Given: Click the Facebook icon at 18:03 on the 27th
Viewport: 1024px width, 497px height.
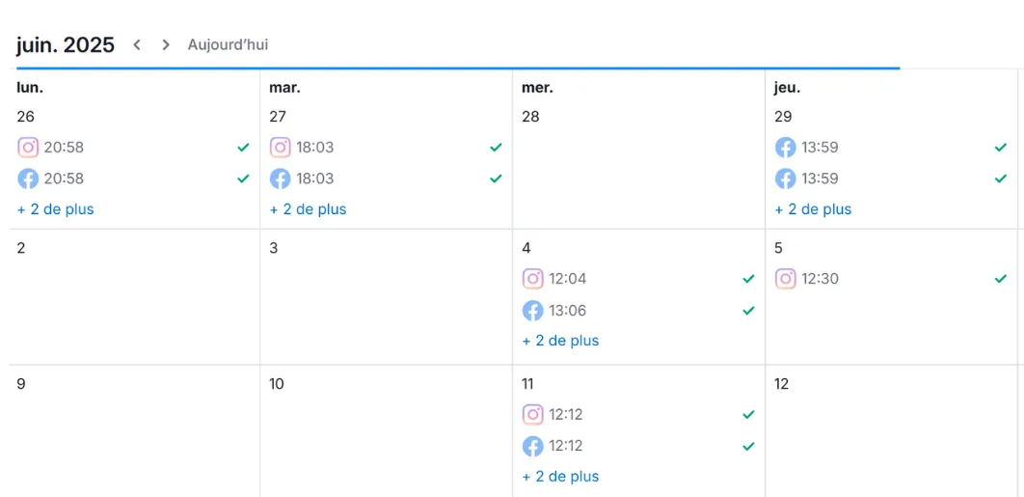Looking at the screenshot, I should (x=281, y=179).
